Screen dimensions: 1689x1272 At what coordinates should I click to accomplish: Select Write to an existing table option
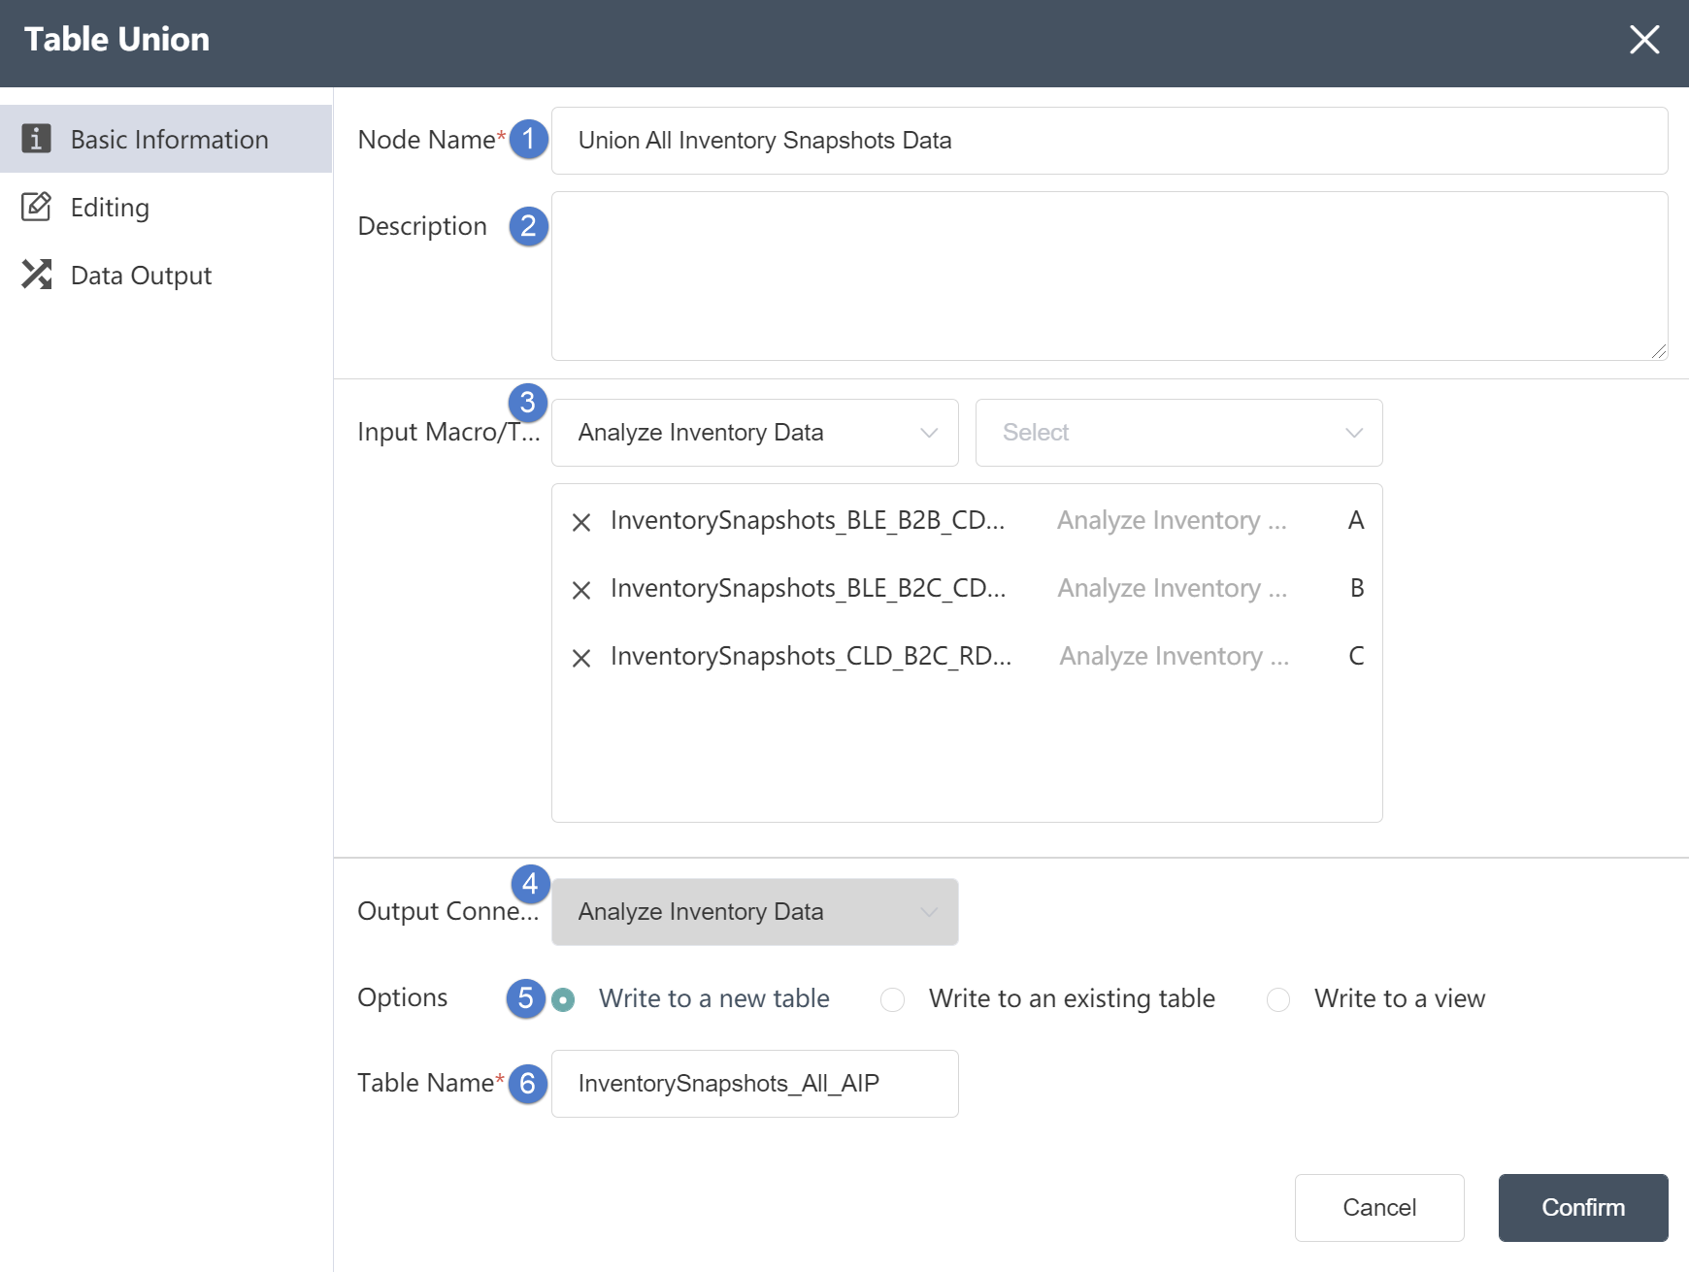(892, 999)
